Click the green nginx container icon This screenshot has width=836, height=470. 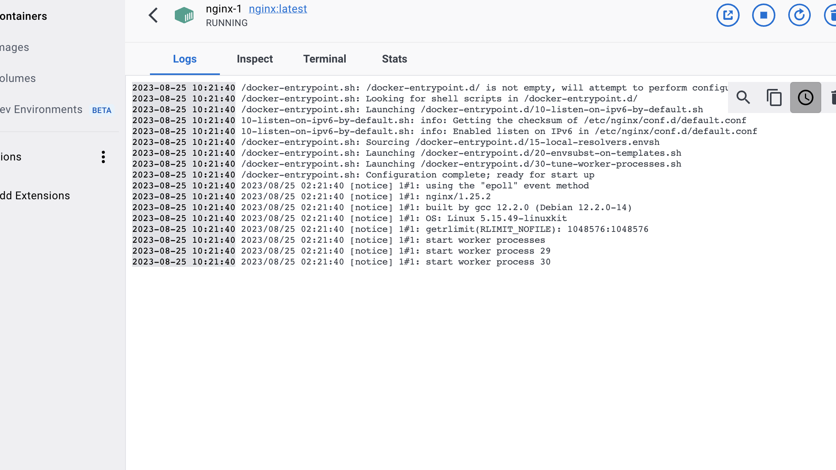point(184,15)
